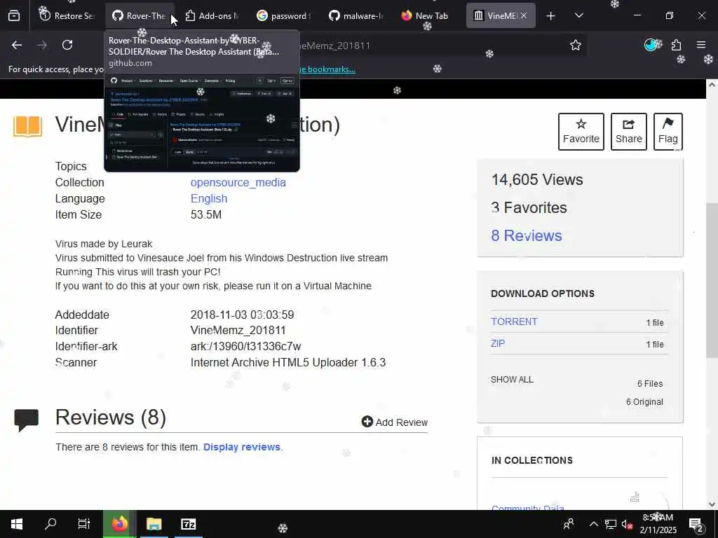718x538 pixels.
Task: Reload the current page
Action: [x=67, y=45]
